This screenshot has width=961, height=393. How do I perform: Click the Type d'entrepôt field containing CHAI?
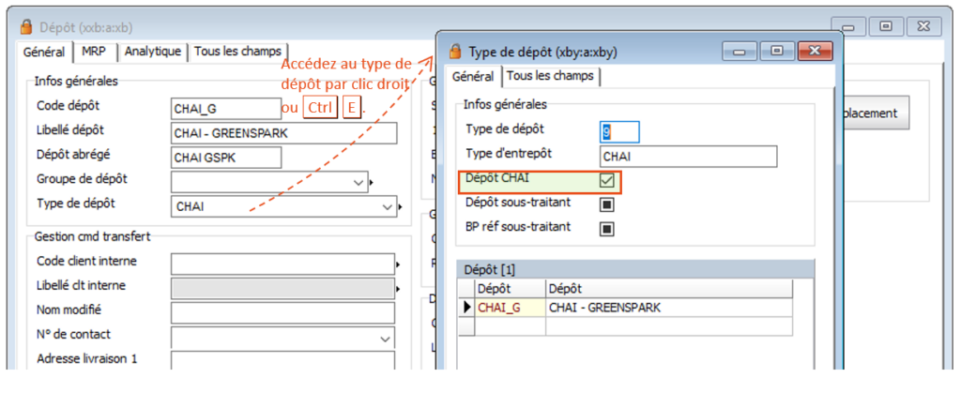(688, 156)
